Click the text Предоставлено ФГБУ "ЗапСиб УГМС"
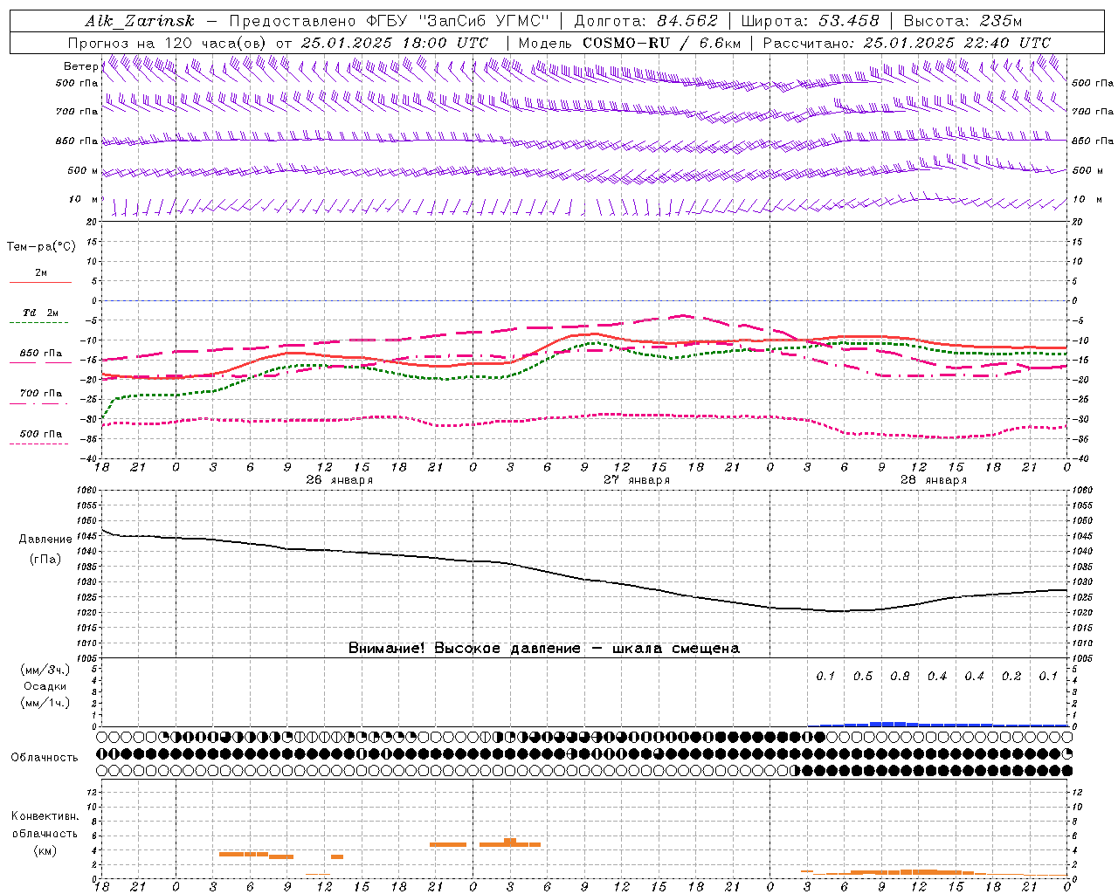The width and height of the screenshot is (1118, 894). click(x=389, y=21)
